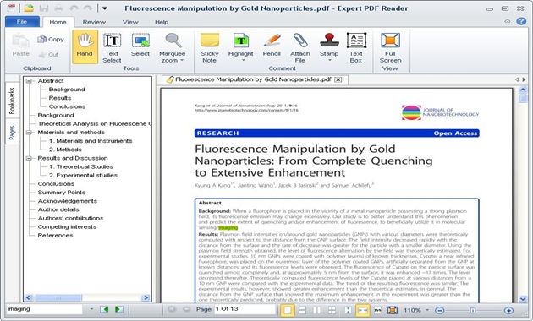The width and height of the screenshot is (533, 321).
Task: Click the zoom slider handle
Action: tap(473, 311)
